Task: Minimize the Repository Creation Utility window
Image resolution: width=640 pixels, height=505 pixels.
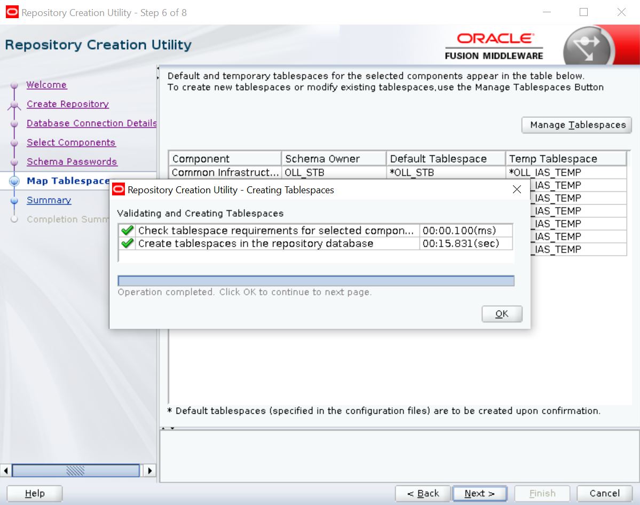Action: pyautogui.click(x=547, y=12)
